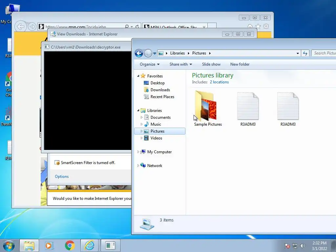336x252 pixels.
Task: Expand the Videos library node
Action: click(141, 138)
